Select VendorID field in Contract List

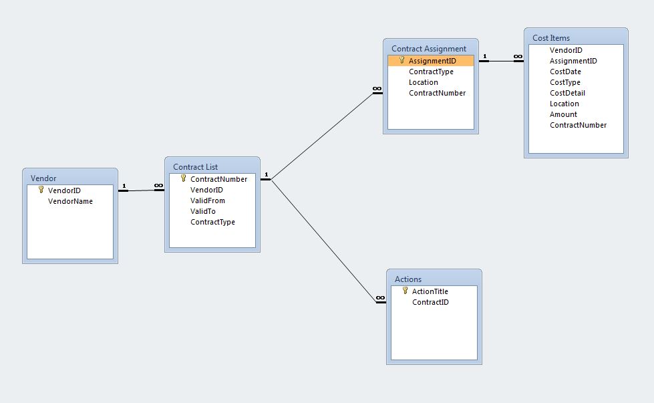[x=206, y=190]
